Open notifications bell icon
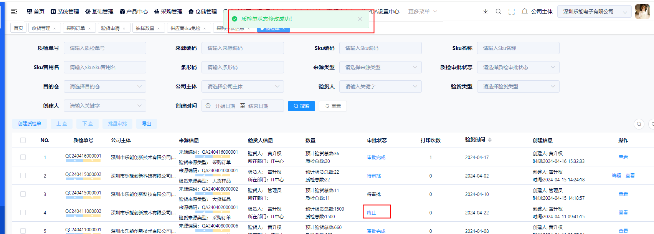654x234 pixels. pyautogui.click(x=525, y=12)
